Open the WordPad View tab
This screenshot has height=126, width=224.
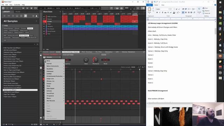click(x=163, y=5)
